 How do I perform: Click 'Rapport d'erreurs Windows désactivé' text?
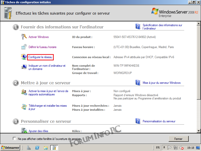136,95
